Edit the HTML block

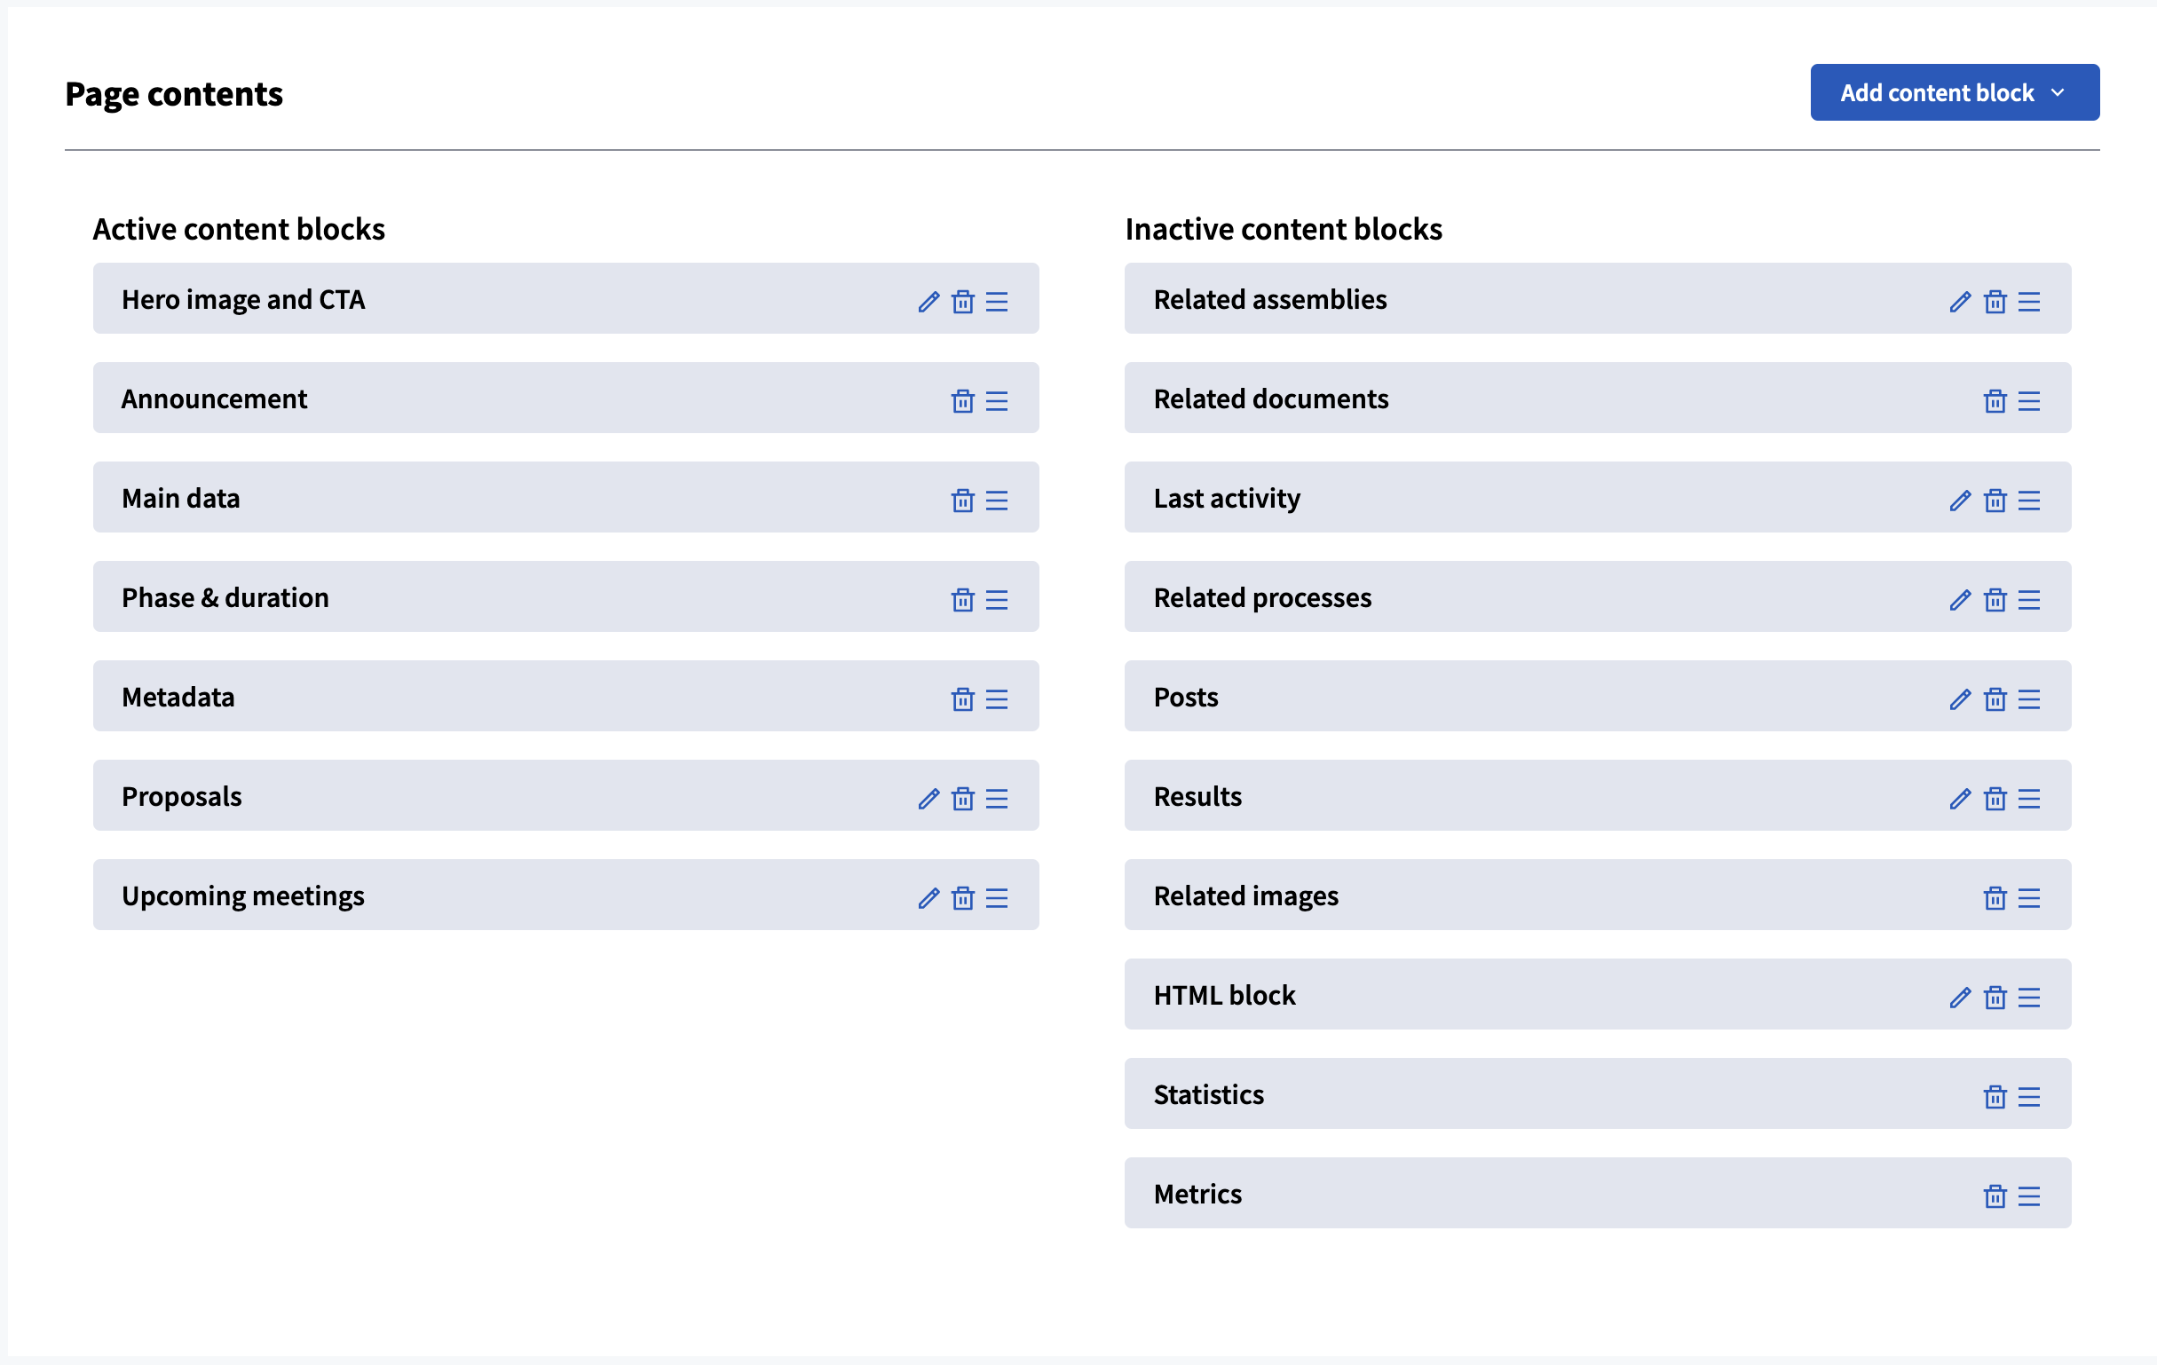coord(1960,998)
